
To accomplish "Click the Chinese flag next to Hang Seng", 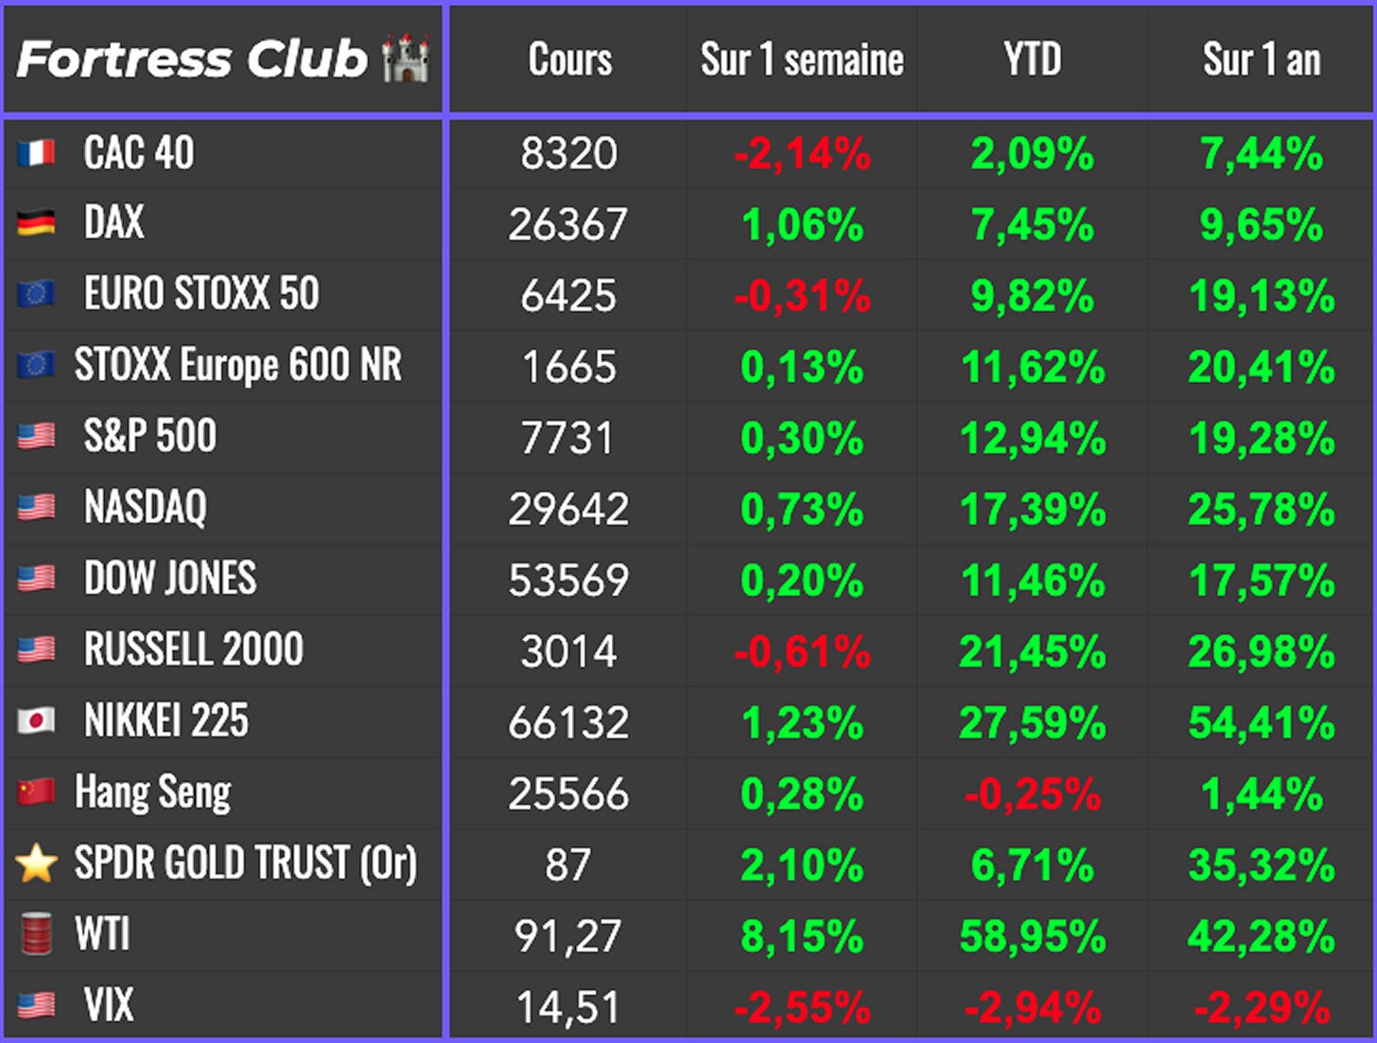I will 36,791.
